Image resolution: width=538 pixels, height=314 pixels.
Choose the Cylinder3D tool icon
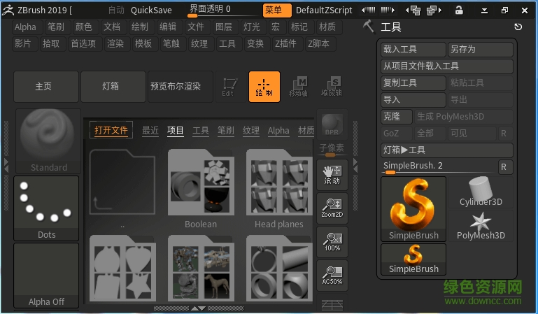tap(481, 191)
